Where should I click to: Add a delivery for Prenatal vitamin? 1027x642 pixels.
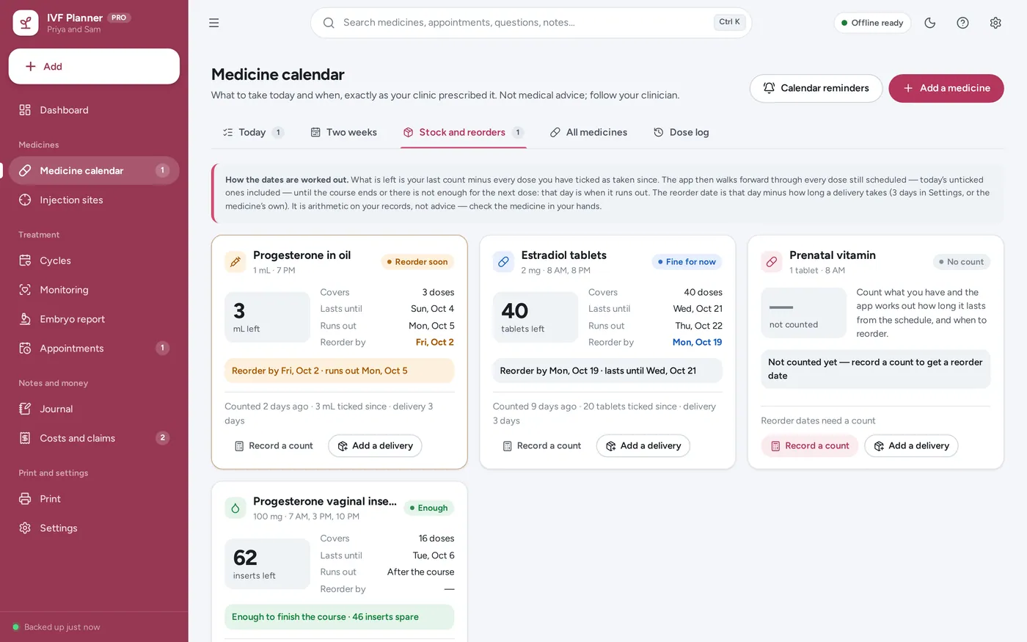(x=911, y=445)
